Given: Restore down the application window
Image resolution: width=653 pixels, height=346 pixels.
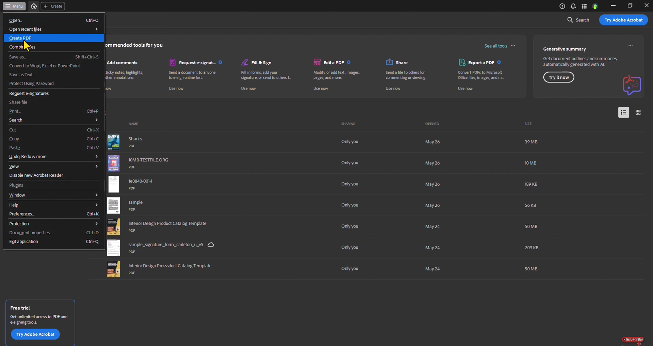Looking at the screenshot, I should [x=630, y=5].
